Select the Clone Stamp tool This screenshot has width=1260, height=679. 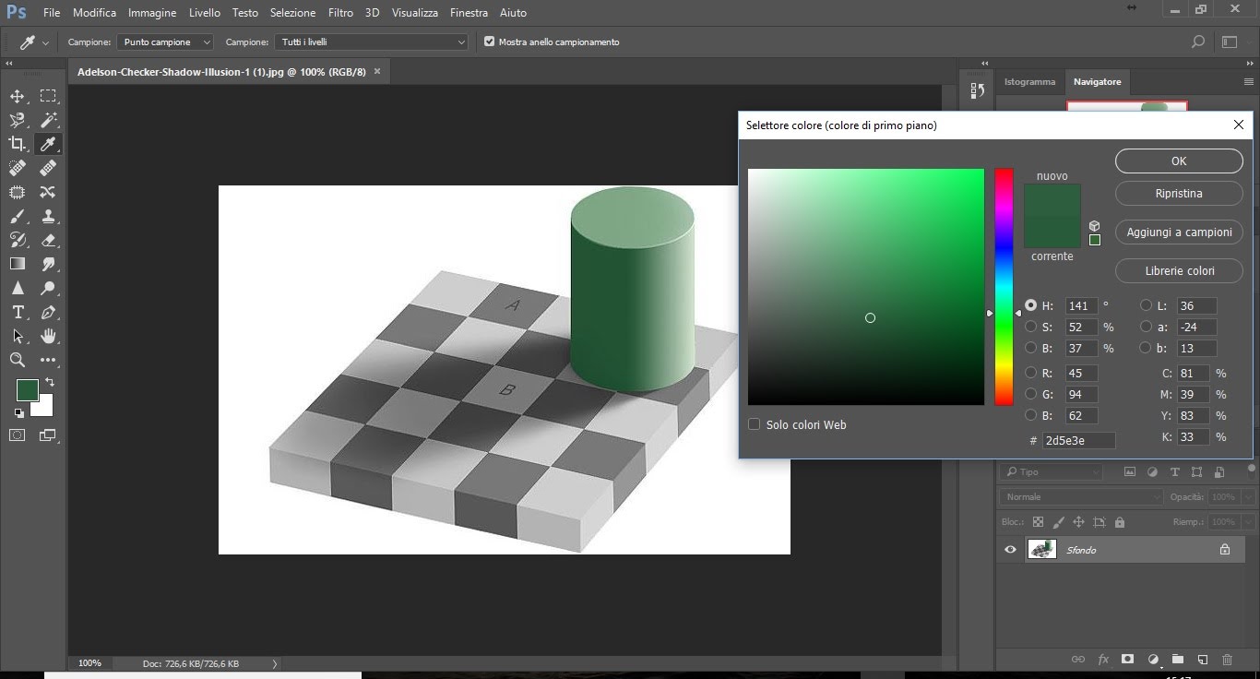tap(48, 216)
